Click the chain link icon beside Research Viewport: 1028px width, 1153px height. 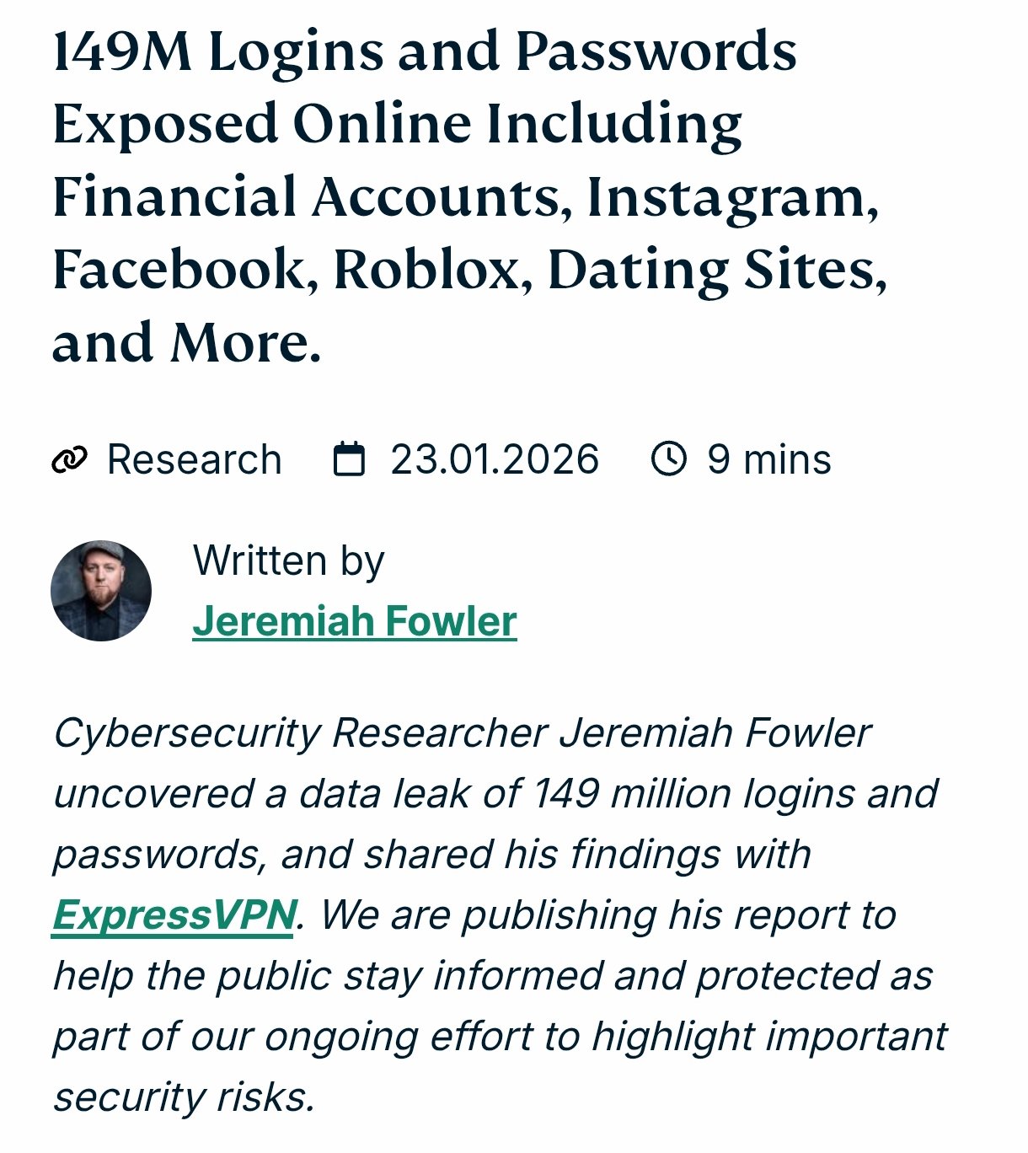coord(69,460)
